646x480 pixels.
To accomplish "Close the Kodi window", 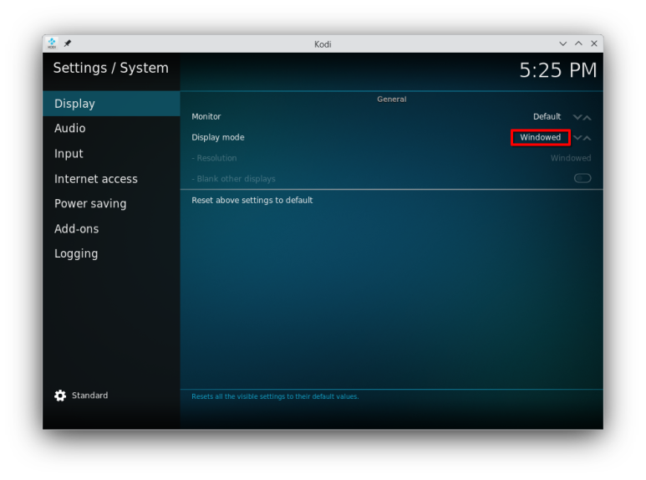I will 594,43.
